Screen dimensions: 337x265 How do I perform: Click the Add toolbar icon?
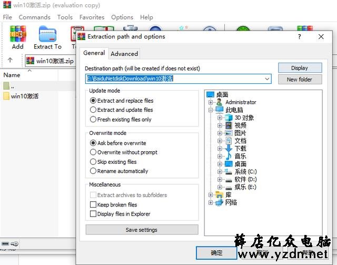click(x=18, y=34)
